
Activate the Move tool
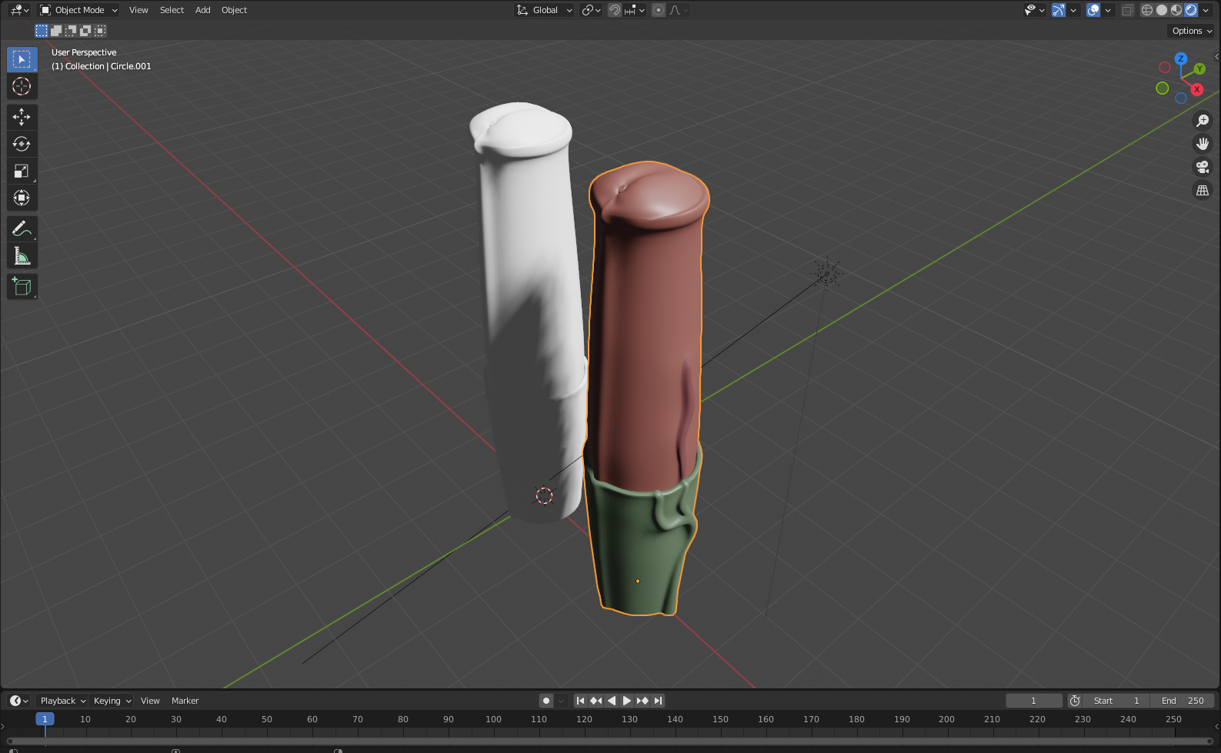(22, 117)
